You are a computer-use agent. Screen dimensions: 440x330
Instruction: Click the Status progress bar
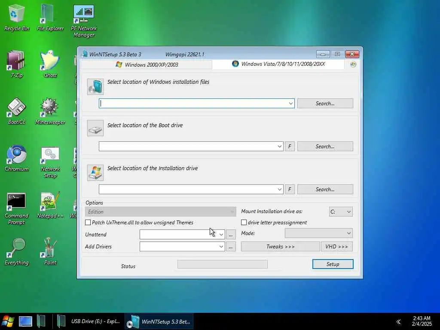(x=223, y=264)
